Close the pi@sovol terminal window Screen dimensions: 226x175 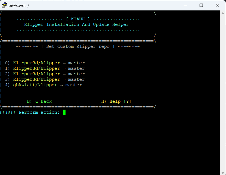point(217,5)
